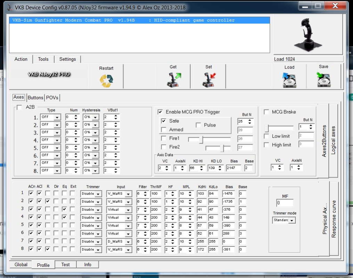Toggle R checkbox for axis 2
Viewport: 353px width, 278px height.
click(48, 201)
